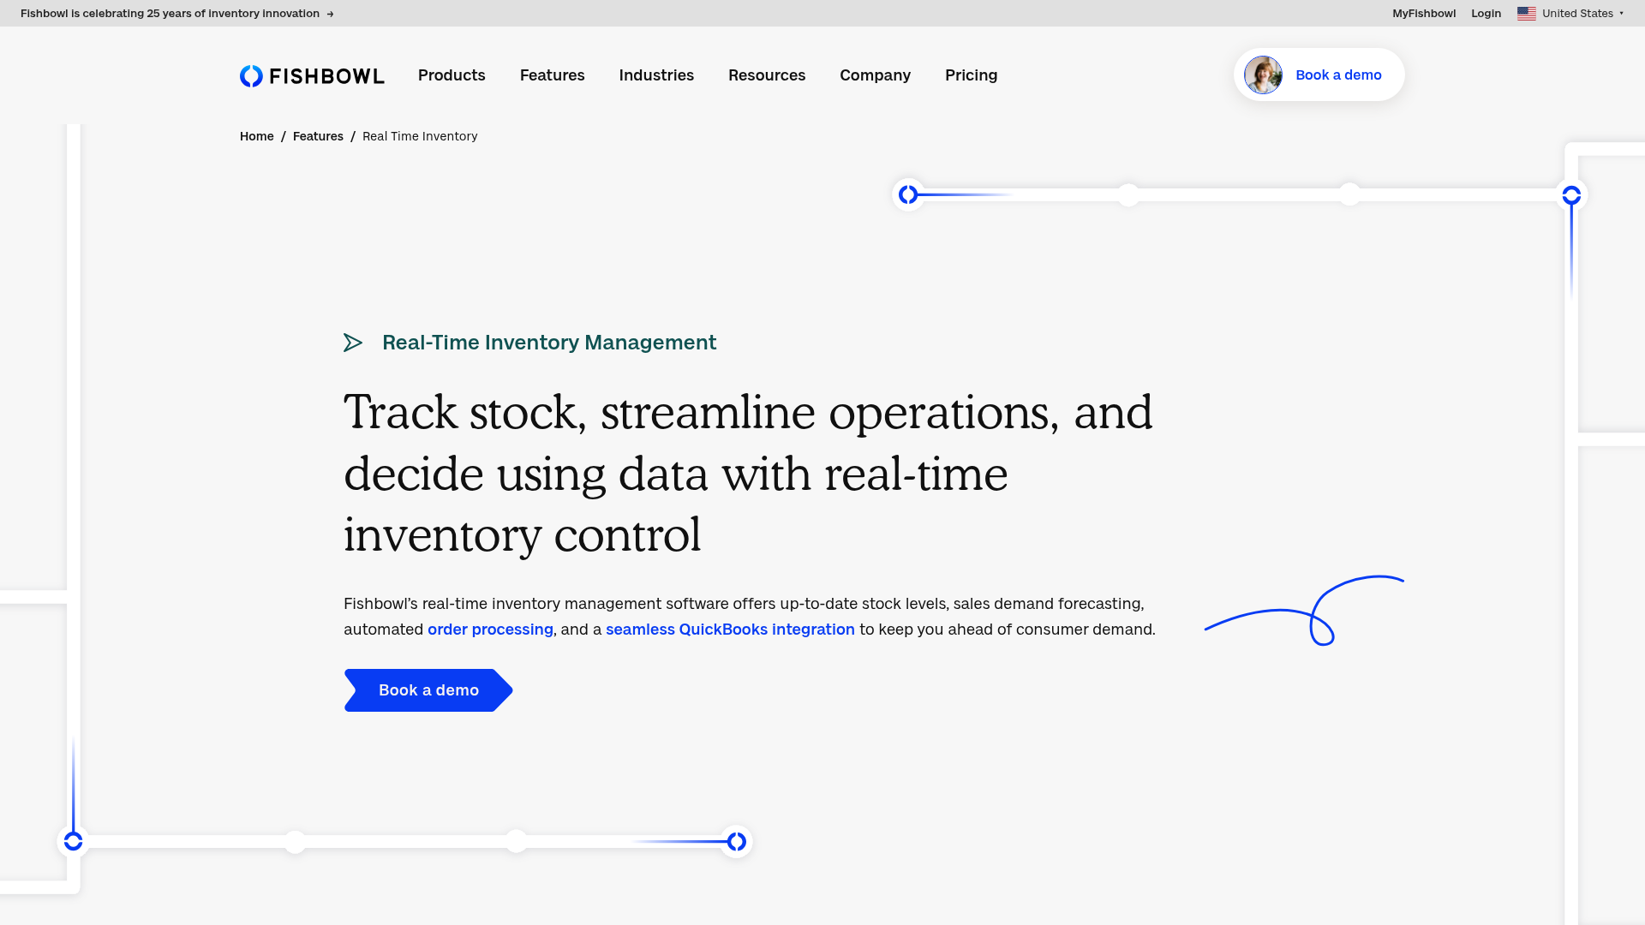Open the Industries menu

point(656,75)
